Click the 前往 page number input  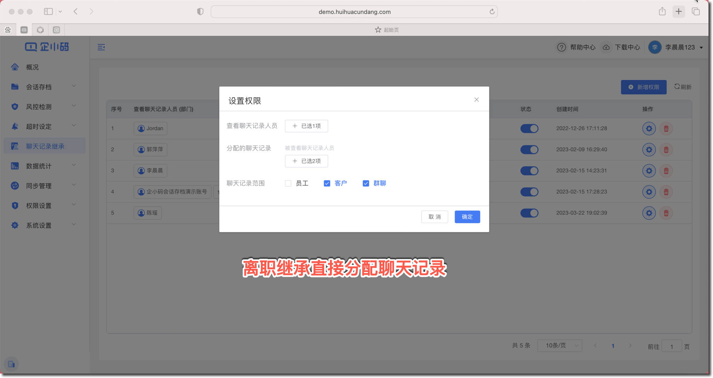click(x=672, y=347)
